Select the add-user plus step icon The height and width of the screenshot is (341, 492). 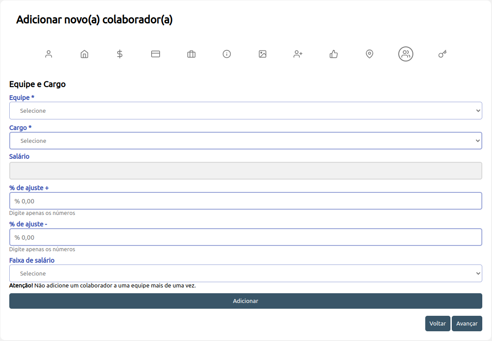(x=298, y=54)
